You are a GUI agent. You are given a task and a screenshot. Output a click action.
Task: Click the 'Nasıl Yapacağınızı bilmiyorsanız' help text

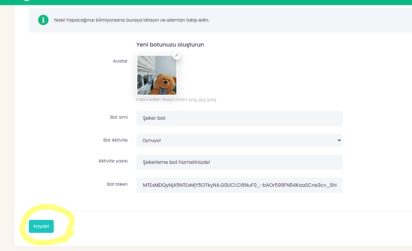coord(132,20)
